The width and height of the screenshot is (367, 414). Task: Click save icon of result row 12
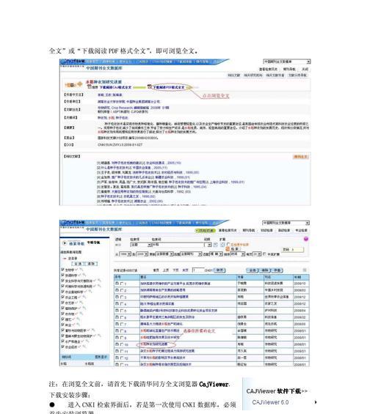tap(117, 358)
